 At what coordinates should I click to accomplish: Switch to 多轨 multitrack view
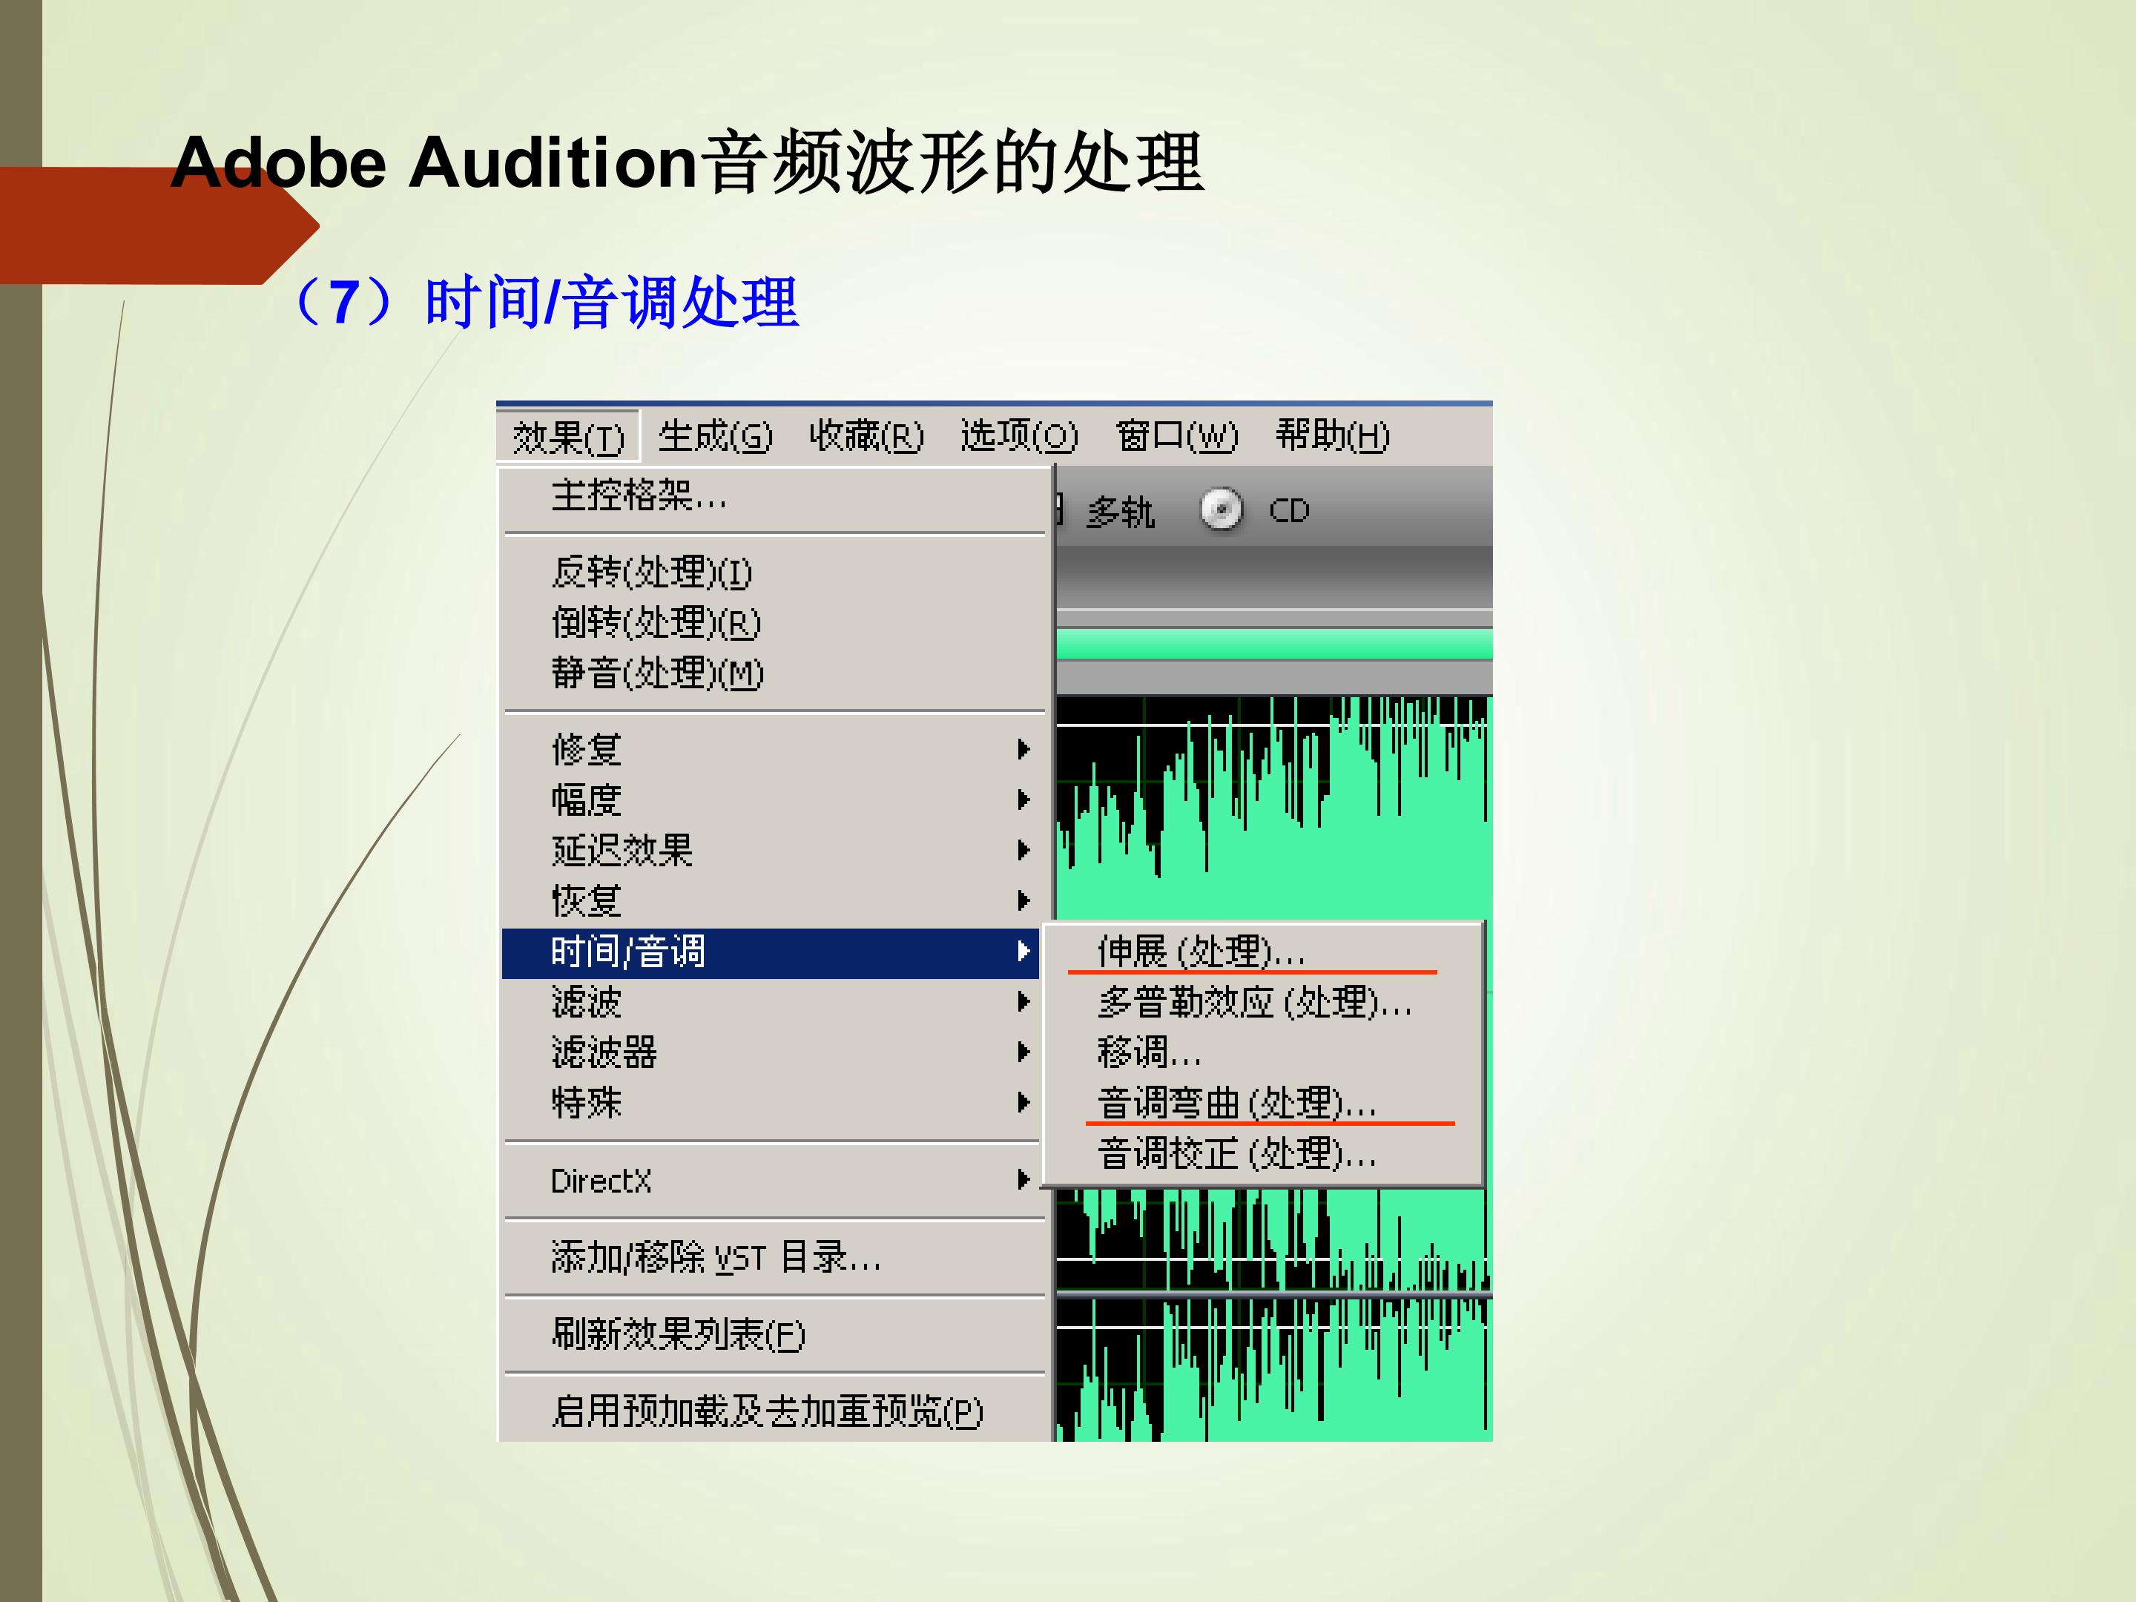pyautogui.click(x=1119, y=512)
